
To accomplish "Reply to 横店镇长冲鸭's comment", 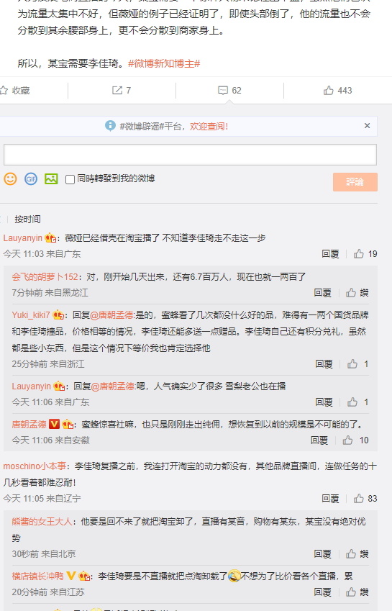I will 322,592.
